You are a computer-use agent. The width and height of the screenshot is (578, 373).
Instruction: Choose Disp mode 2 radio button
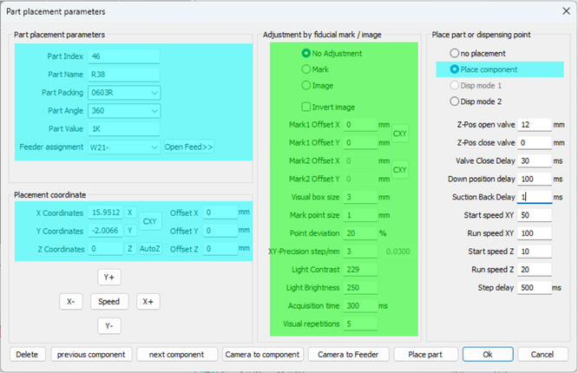point(454,101)
